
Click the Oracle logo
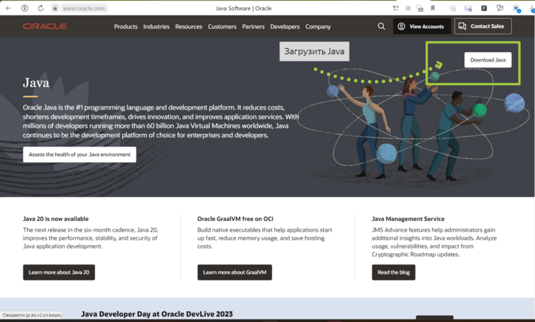tap(45, 26)
